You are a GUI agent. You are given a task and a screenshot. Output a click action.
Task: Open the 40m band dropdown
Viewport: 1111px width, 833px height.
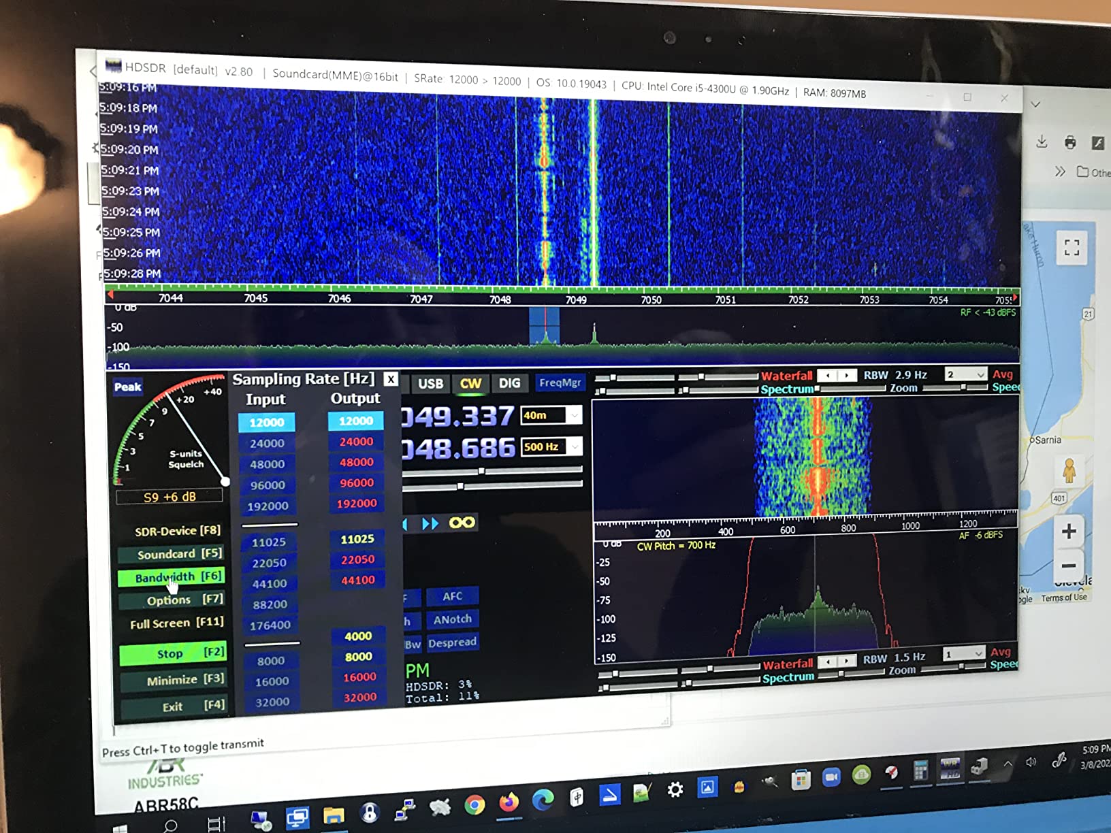point(575,415)
